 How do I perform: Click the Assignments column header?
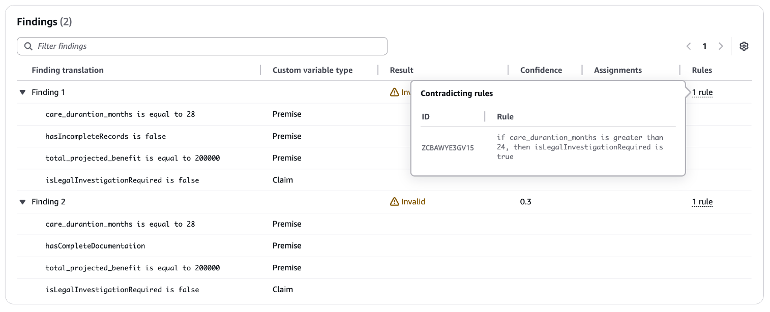pos(617,70)
